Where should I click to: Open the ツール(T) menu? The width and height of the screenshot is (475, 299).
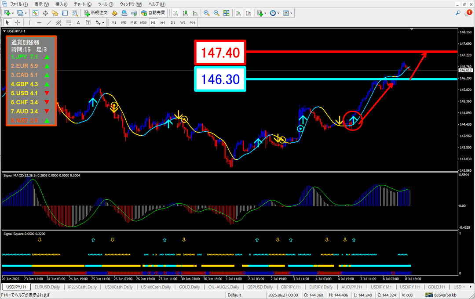pos(106,4)
